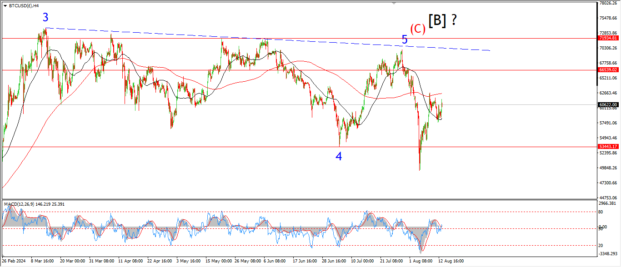Click the 78026.26 price at scale top
The image size is (621, 267).
[x=608, y=3]
